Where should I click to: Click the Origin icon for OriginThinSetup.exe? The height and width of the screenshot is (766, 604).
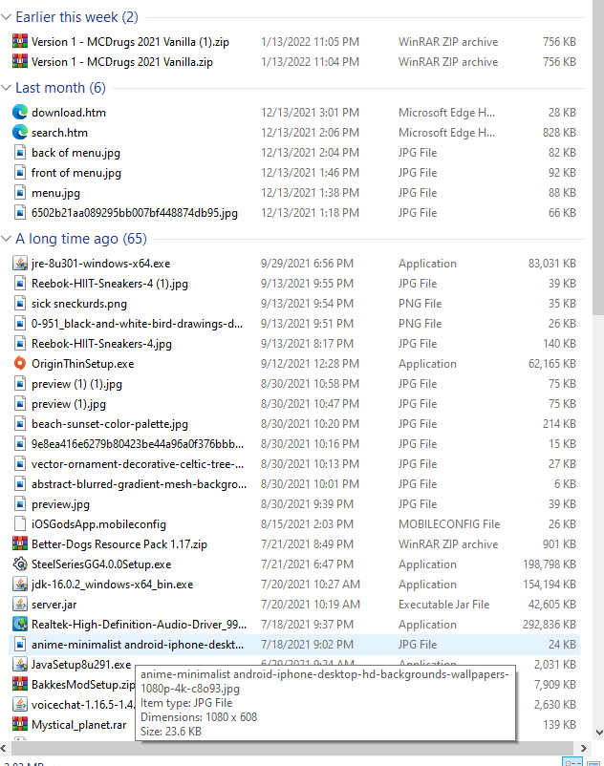(19, 364)
